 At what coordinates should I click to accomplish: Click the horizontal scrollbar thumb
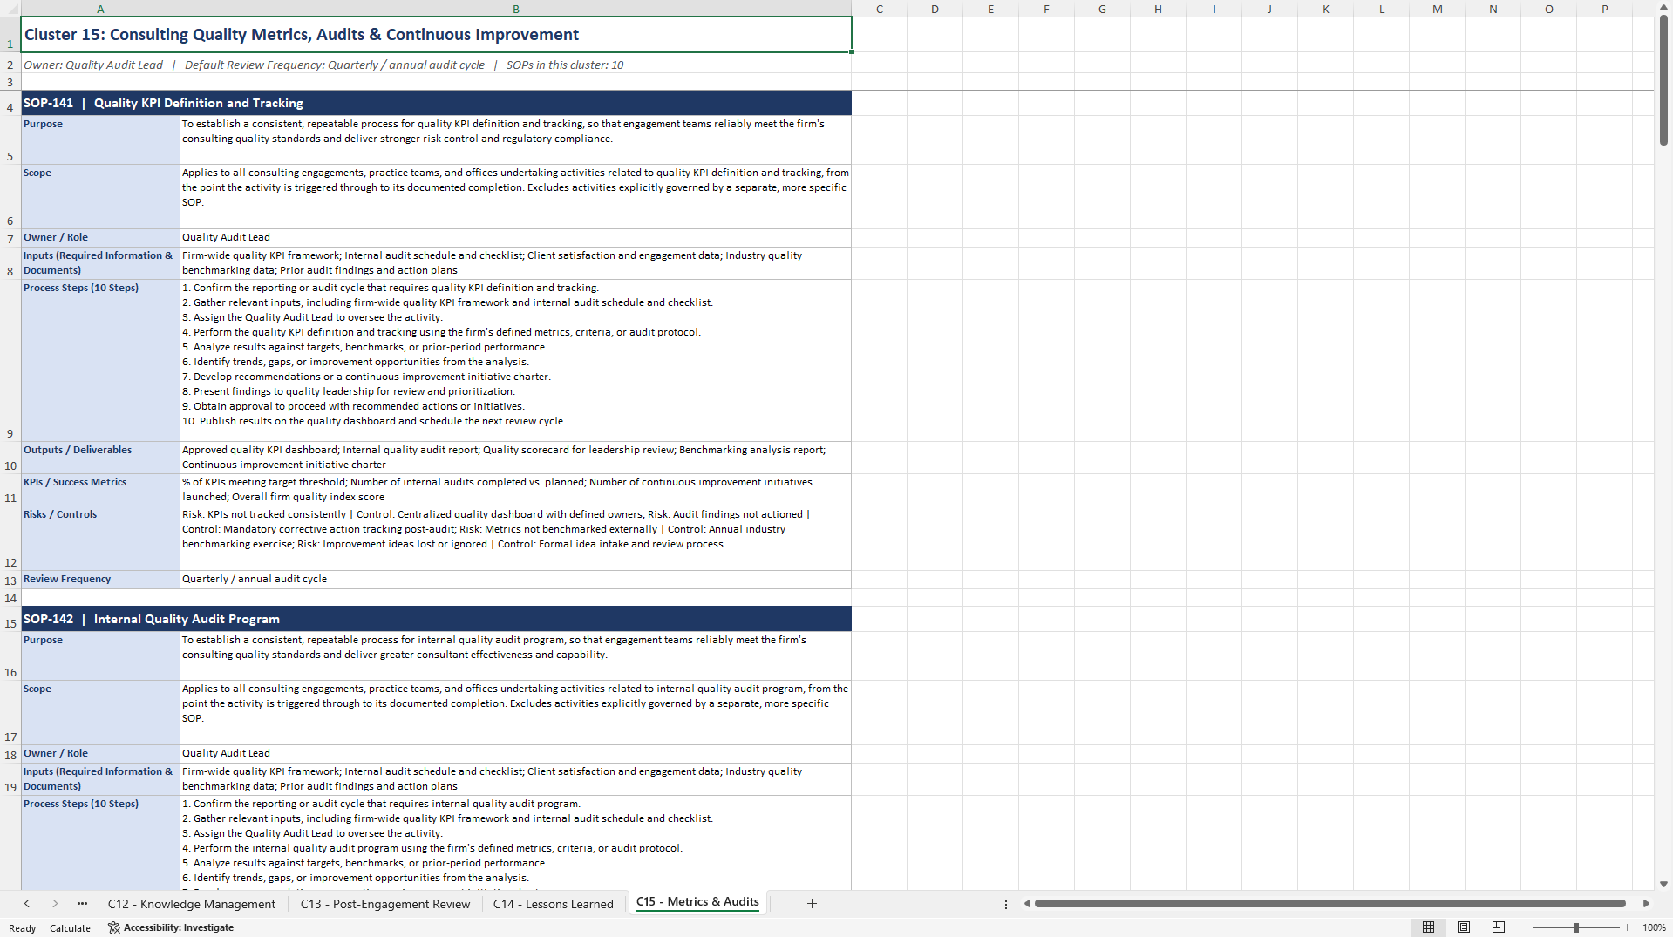coord(1330,904)
